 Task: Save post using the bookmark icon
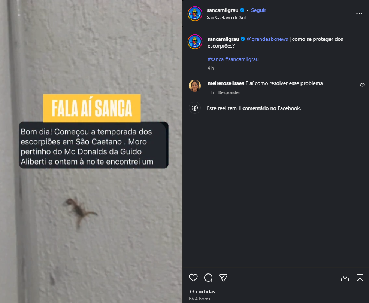point(360,278)
